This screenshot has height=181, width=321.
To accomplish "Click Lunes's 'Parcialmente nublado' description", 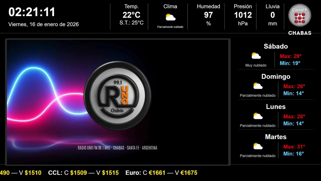I will pos(258,126).
